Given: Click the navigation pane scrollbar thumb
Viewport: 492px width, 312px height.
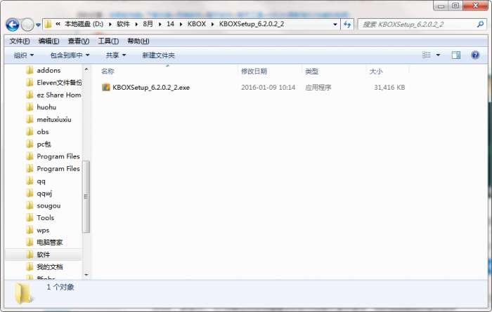Looking at the screenshot, I should pyautogui.click(x=86, y=197).
